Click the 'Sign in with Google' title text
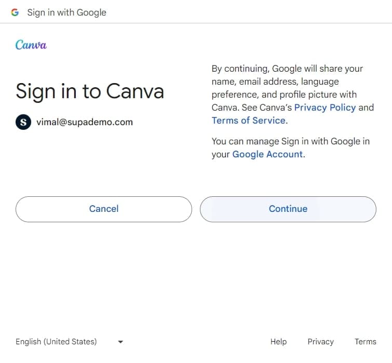Viewport: 392px width, 363px height. click(66, 12)
